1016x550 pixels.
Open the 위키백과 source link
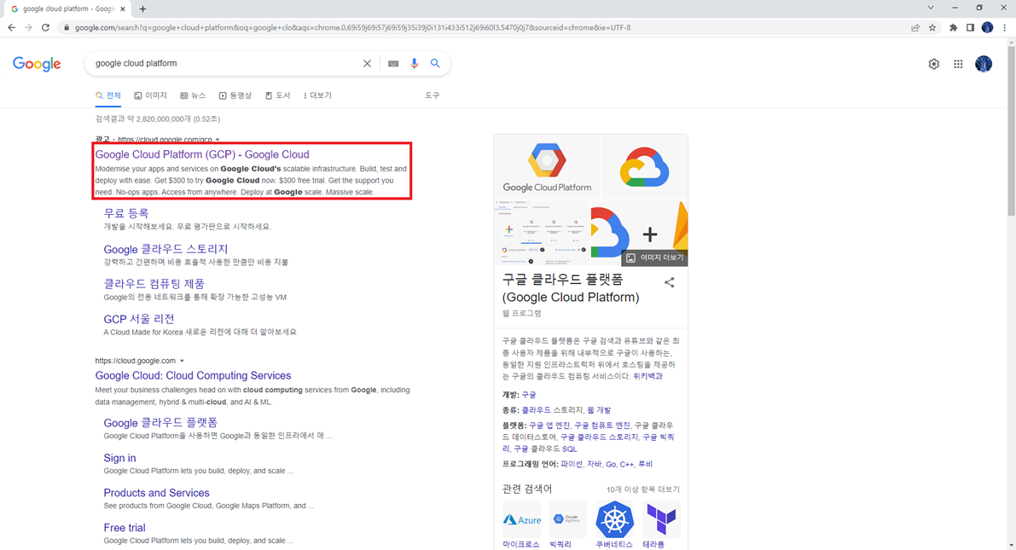tap(647, 376)
